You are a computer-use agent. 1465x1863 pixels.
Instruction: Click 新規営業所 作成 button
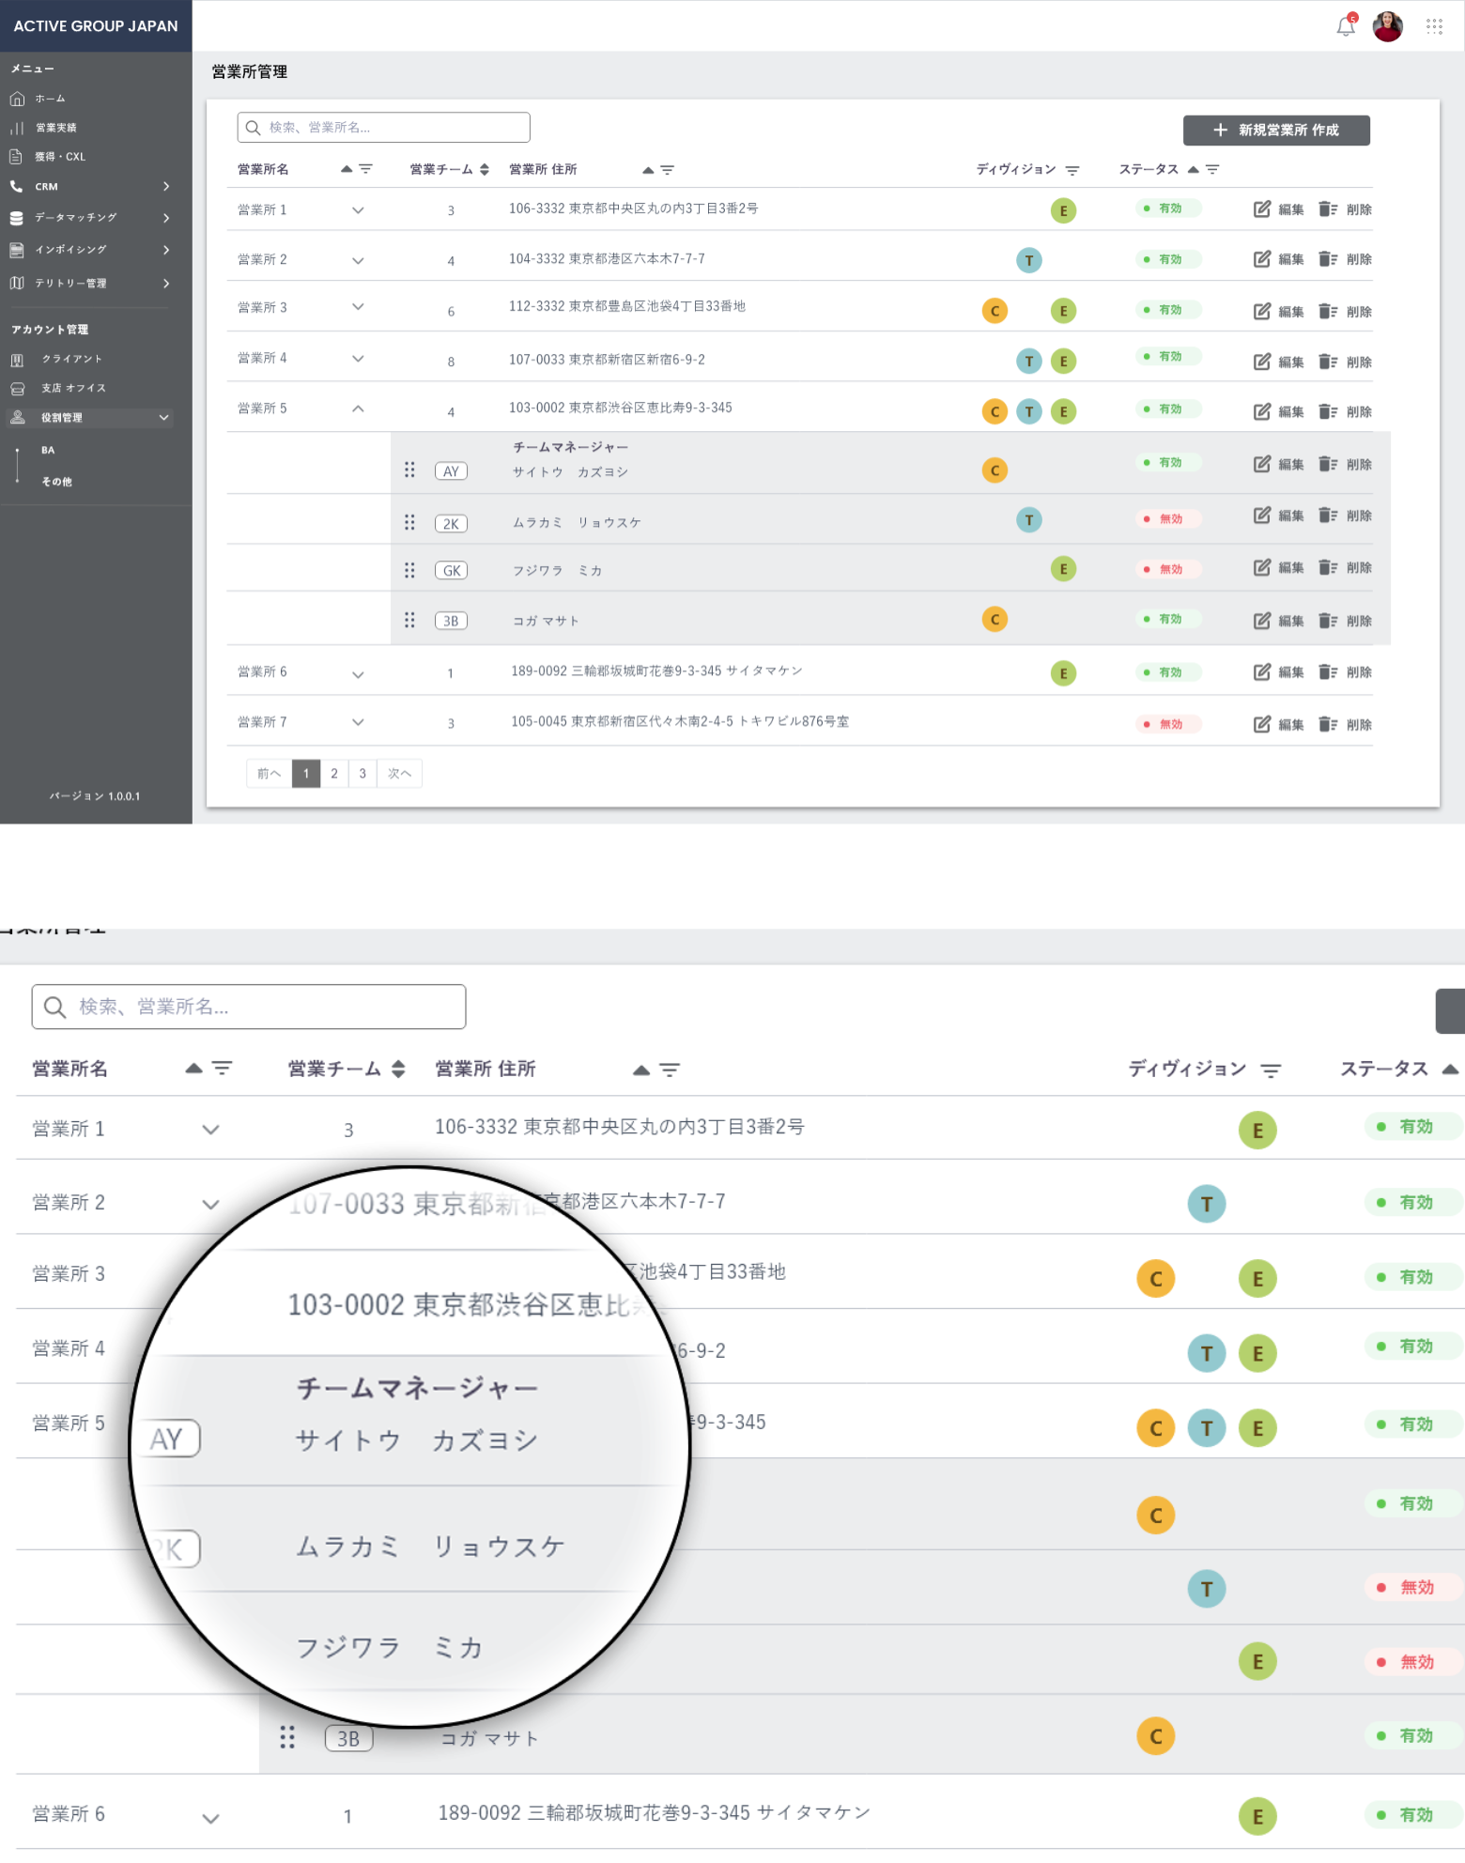point(1276,131)
